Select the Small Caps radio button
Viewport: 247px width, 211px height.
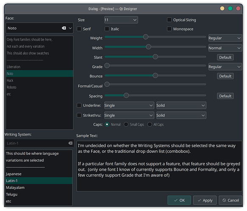pos(126,124)
